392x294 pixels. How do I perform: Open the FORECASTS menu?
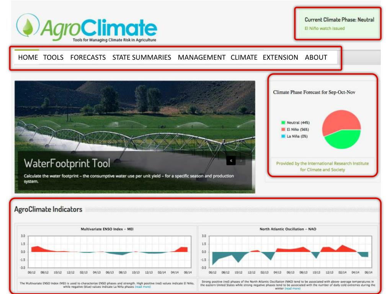coord(88,57)
